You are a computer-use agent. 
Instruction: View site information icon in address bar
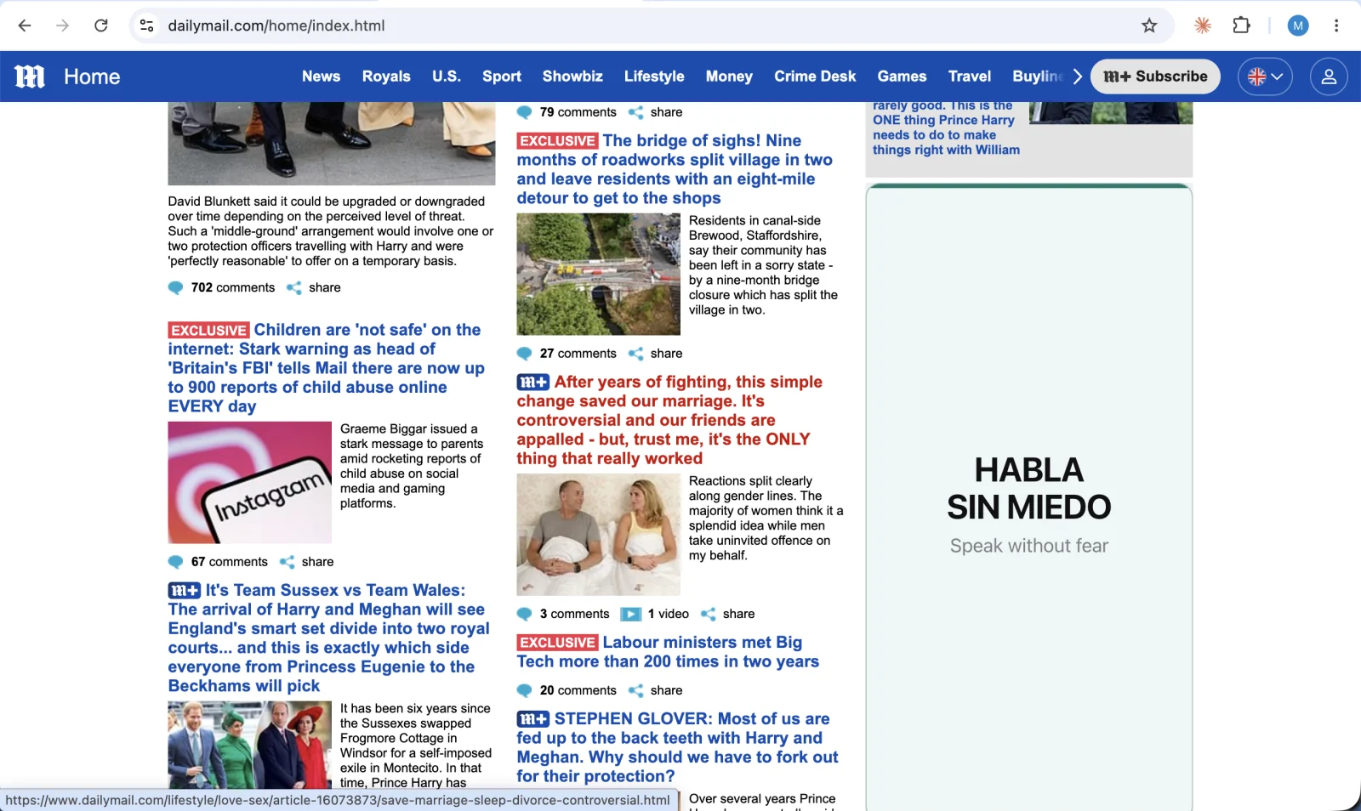pos(147,26)
